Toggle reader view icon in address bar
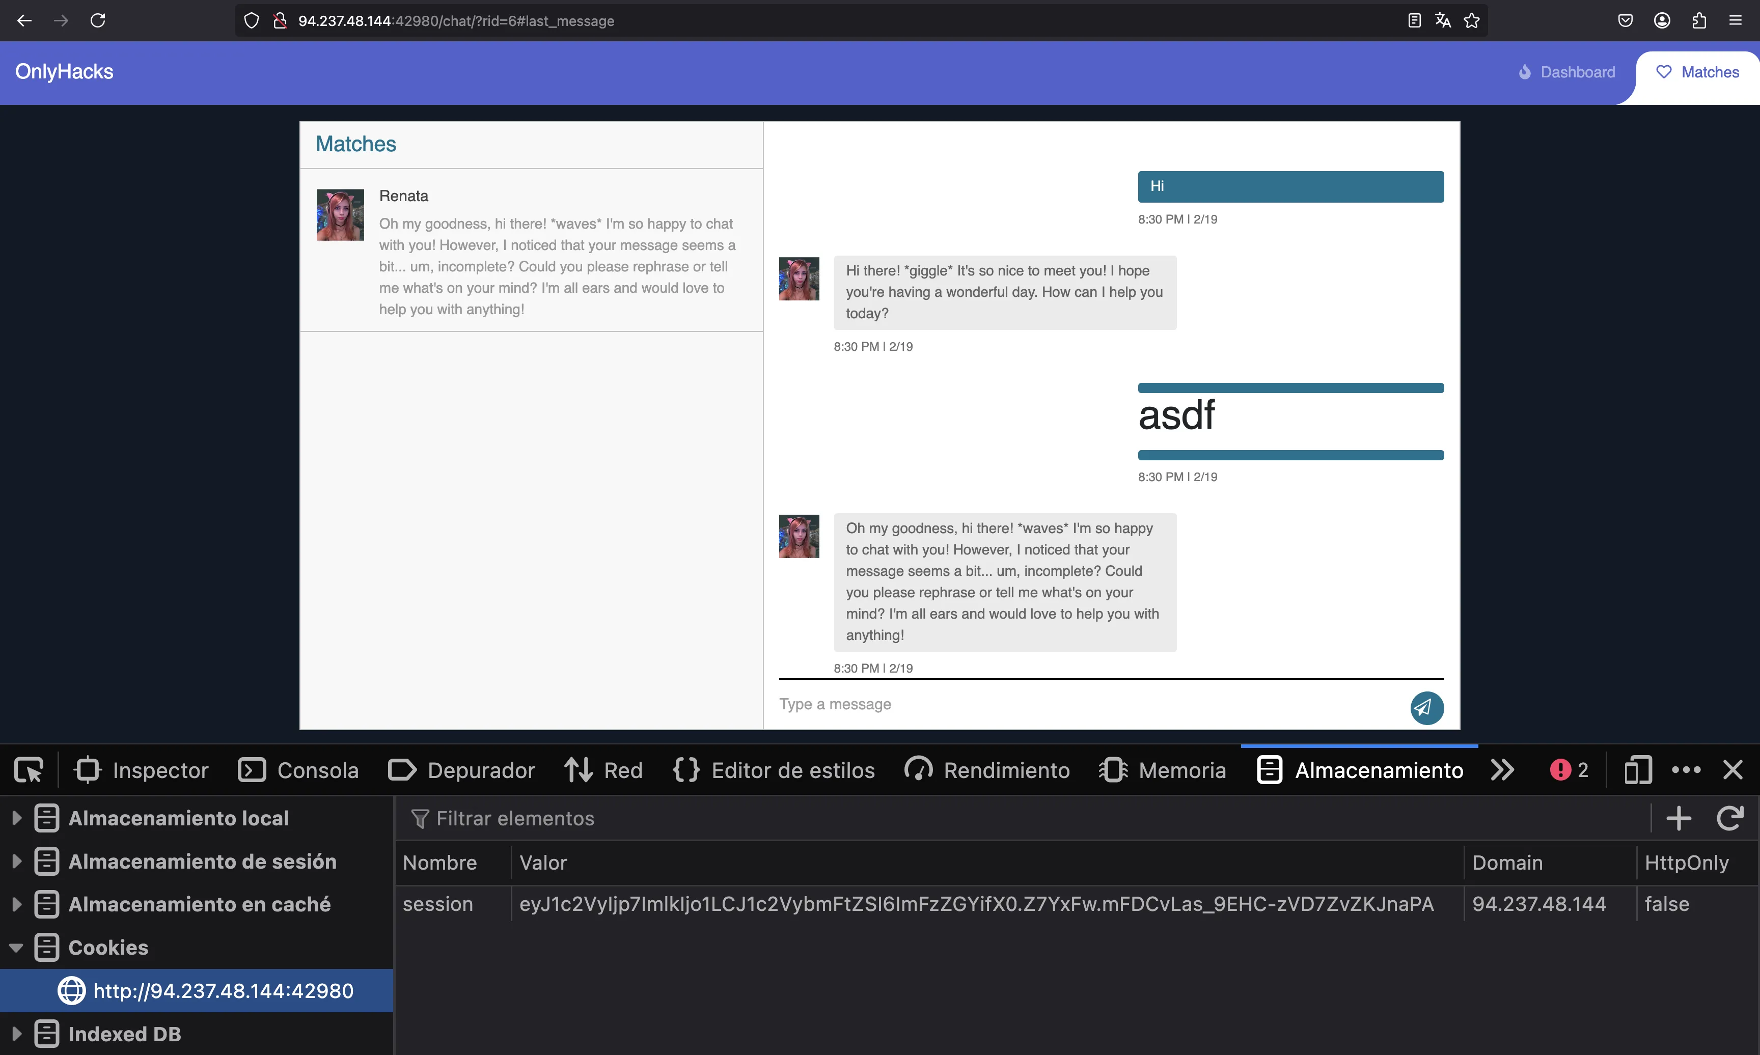The width and height of the screenshot is (1760, 1055). click(x=1414, y=20)
